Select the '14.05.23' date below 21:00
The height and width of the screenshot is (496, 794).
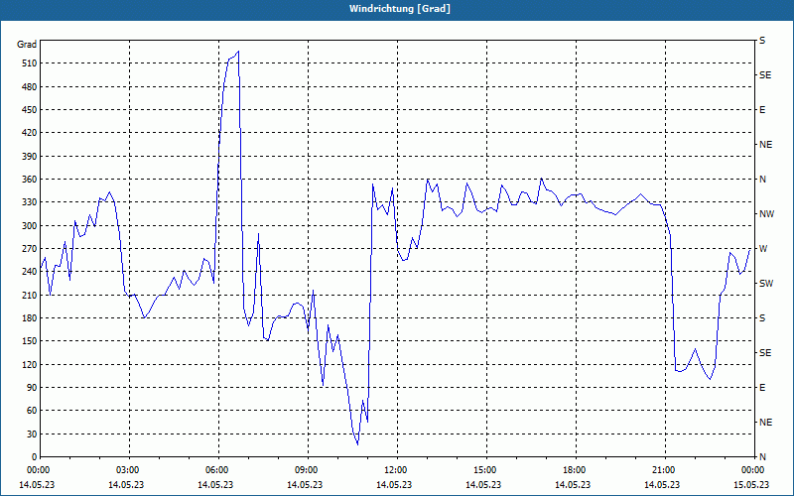(662, 484)
